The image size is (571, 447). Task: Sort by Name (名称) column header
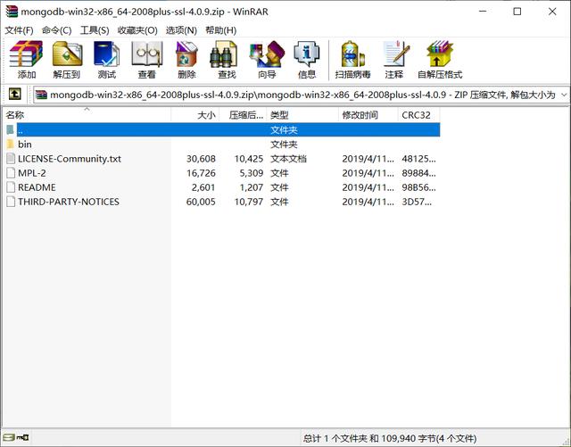coord(87,115)
